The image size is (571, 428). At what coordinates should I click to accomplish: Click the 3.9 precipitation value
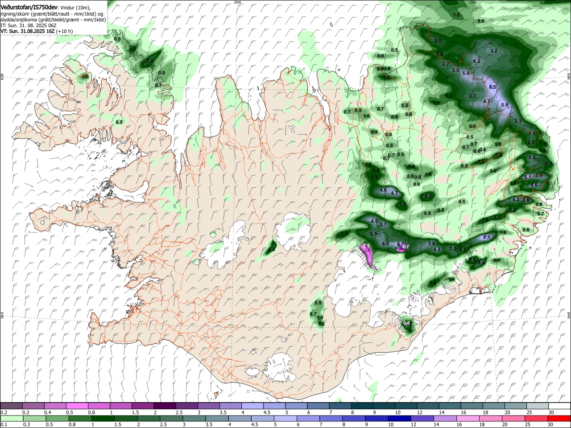(431, 243)
